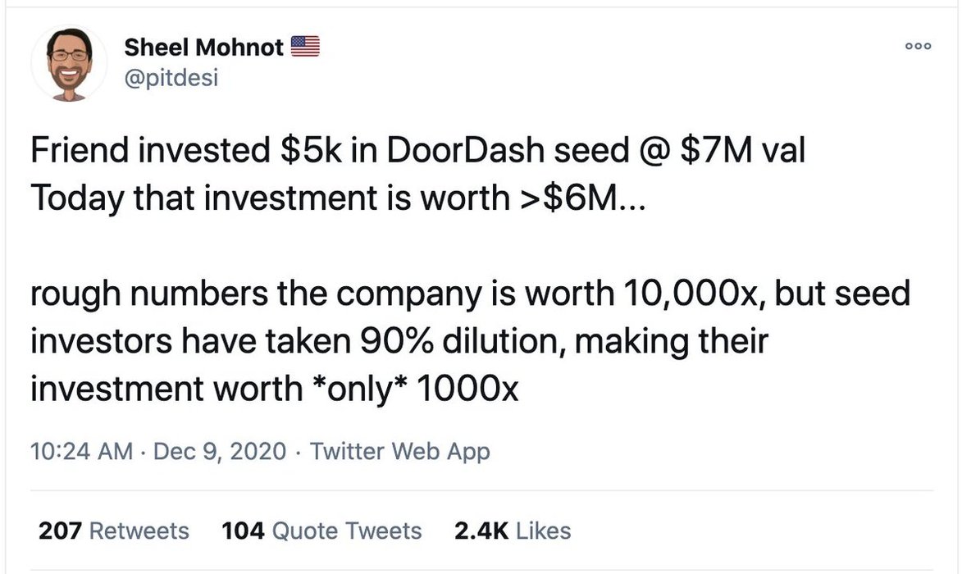View the 104 Quote Tweets
Viewport: 962px width, 574px height.
pos(321,531)
